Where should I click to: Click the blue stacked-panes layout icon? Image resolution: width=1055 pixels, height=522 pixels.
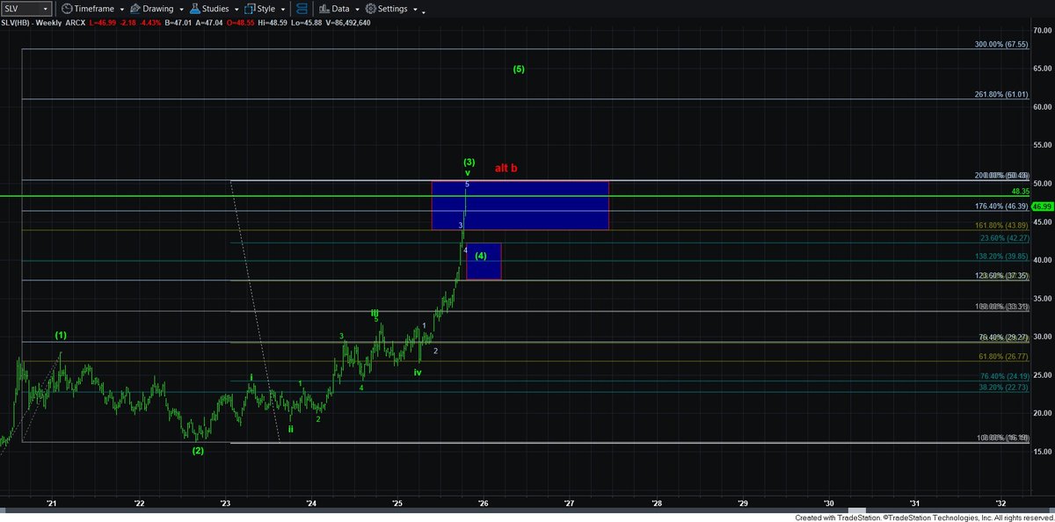coord(302,8)
